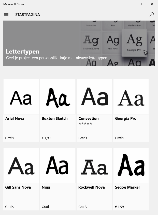The height and width of the screenshot is (215, 158).
Task: Click the Segoe Marker title text
Action: click(127, 187)
